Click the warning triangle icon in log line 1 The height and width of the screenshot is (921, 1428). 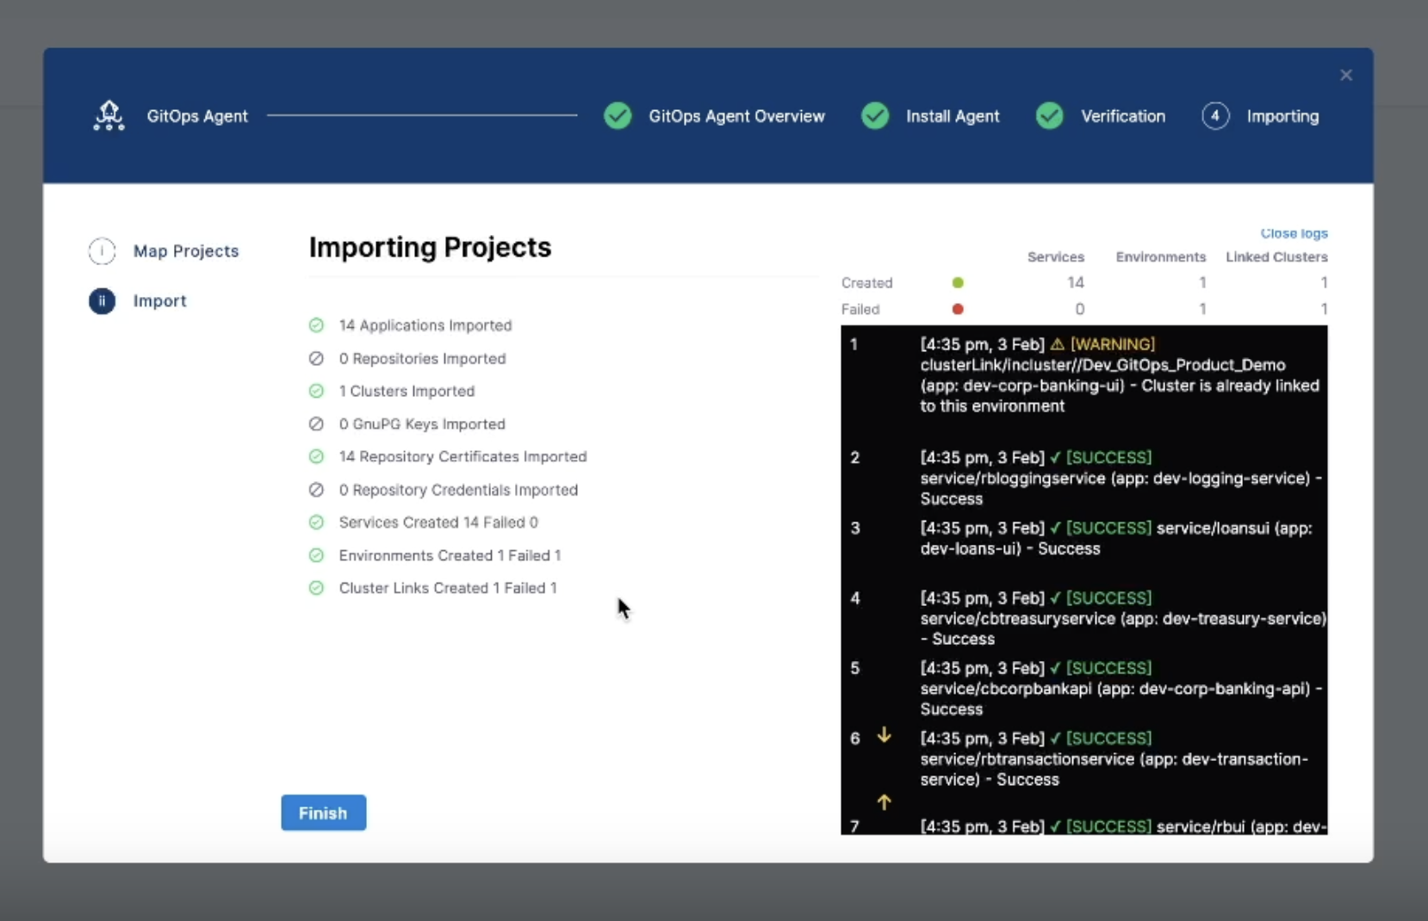click(x=1058, y=344)
